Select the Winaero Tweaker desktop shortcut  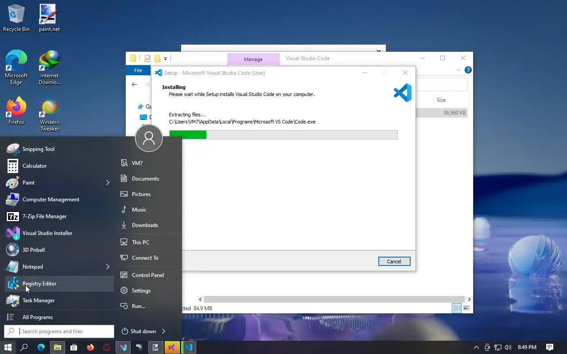click(49, 115)
